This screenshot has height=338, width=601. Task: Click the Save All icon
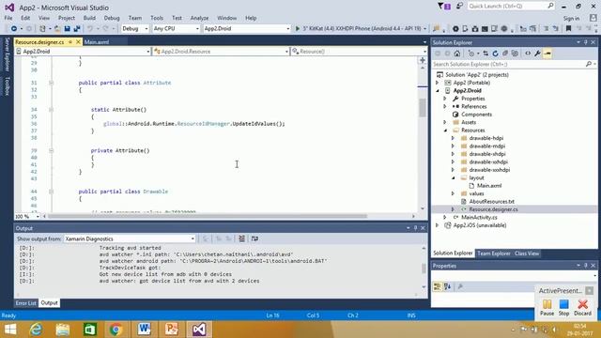point(77,29)
